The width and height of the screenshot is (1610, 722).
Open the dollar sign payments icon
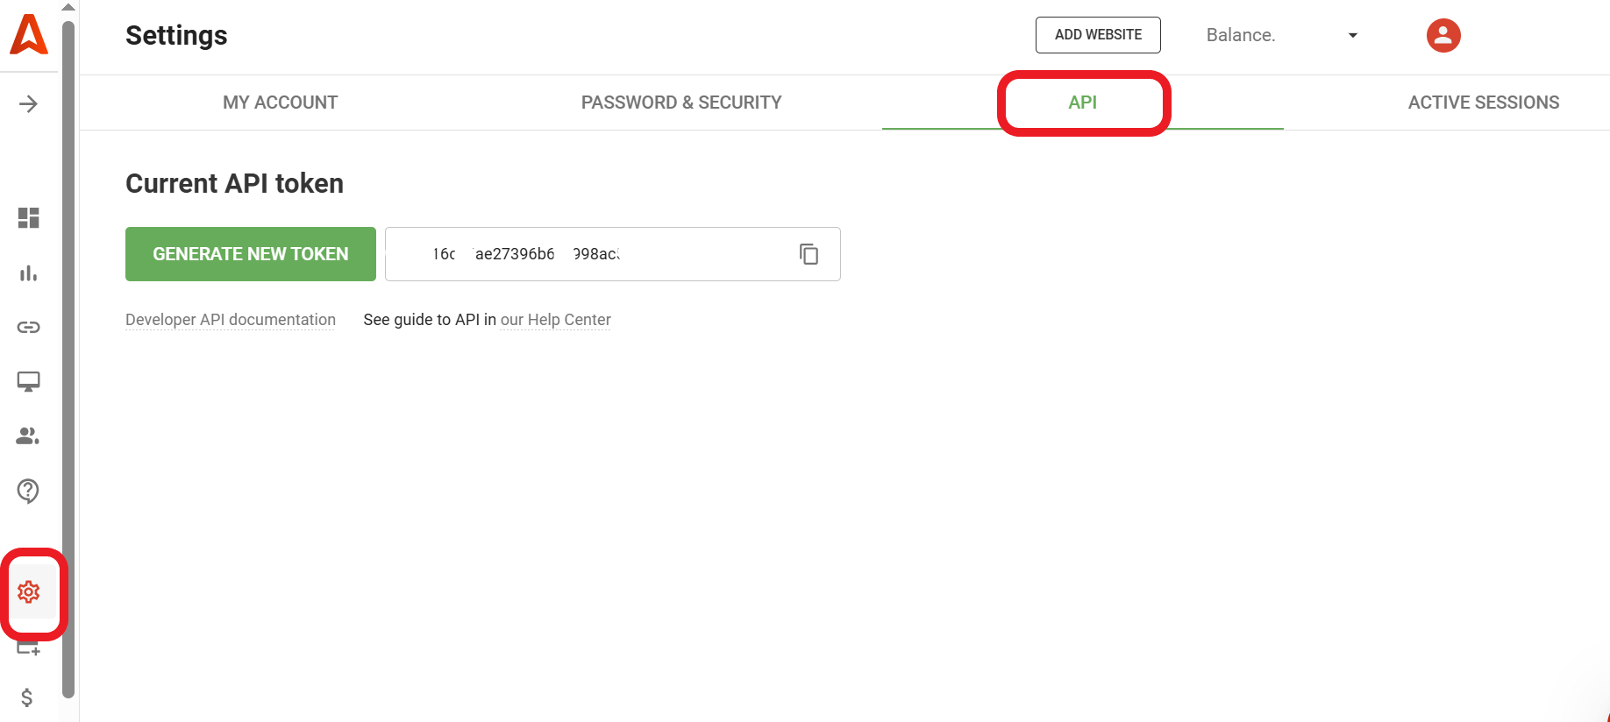[x=27, y=697]
